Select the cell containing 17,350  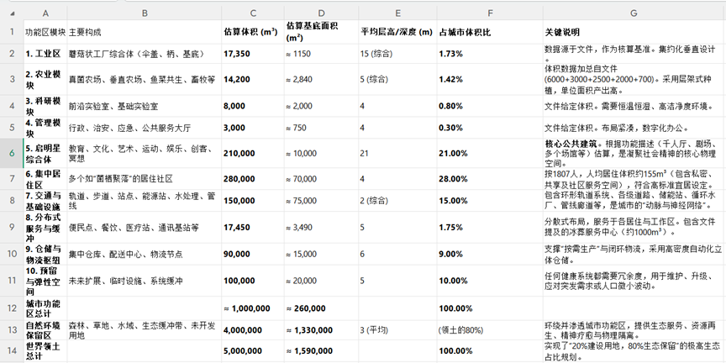coord(252,54)
